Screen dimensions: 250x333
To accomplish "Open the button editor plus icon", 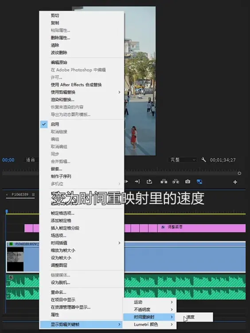I will click(x=235, y=182).
